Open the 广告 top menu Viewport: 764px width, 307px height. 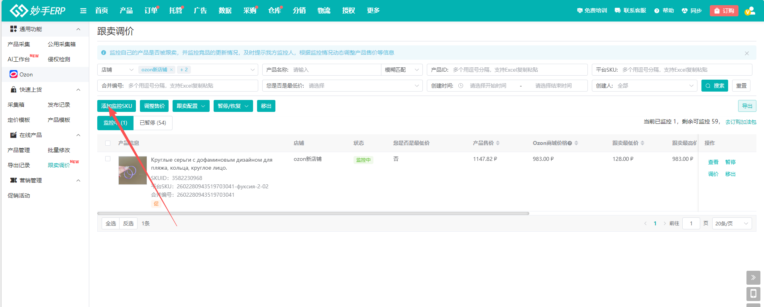click(200, 11)
